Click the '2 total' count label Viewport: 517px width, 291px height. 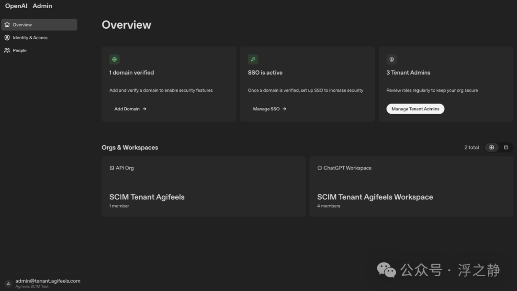pyautogui.click(x=472, y=148)
